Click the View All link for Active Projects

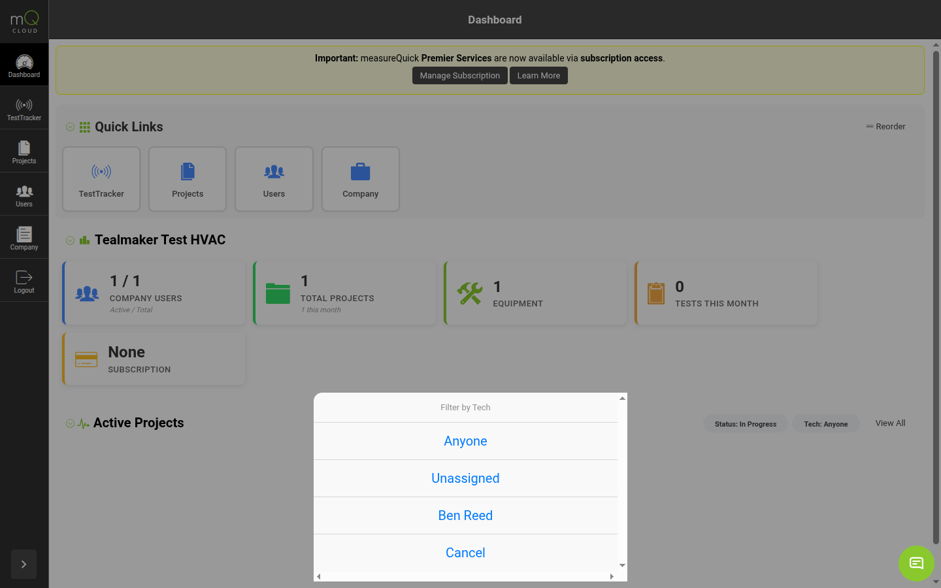tap(890, 423)
